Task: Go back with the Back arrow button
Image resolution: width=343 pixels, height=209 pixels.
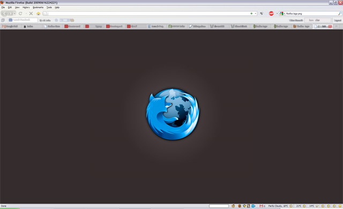Action: [4, 13]
